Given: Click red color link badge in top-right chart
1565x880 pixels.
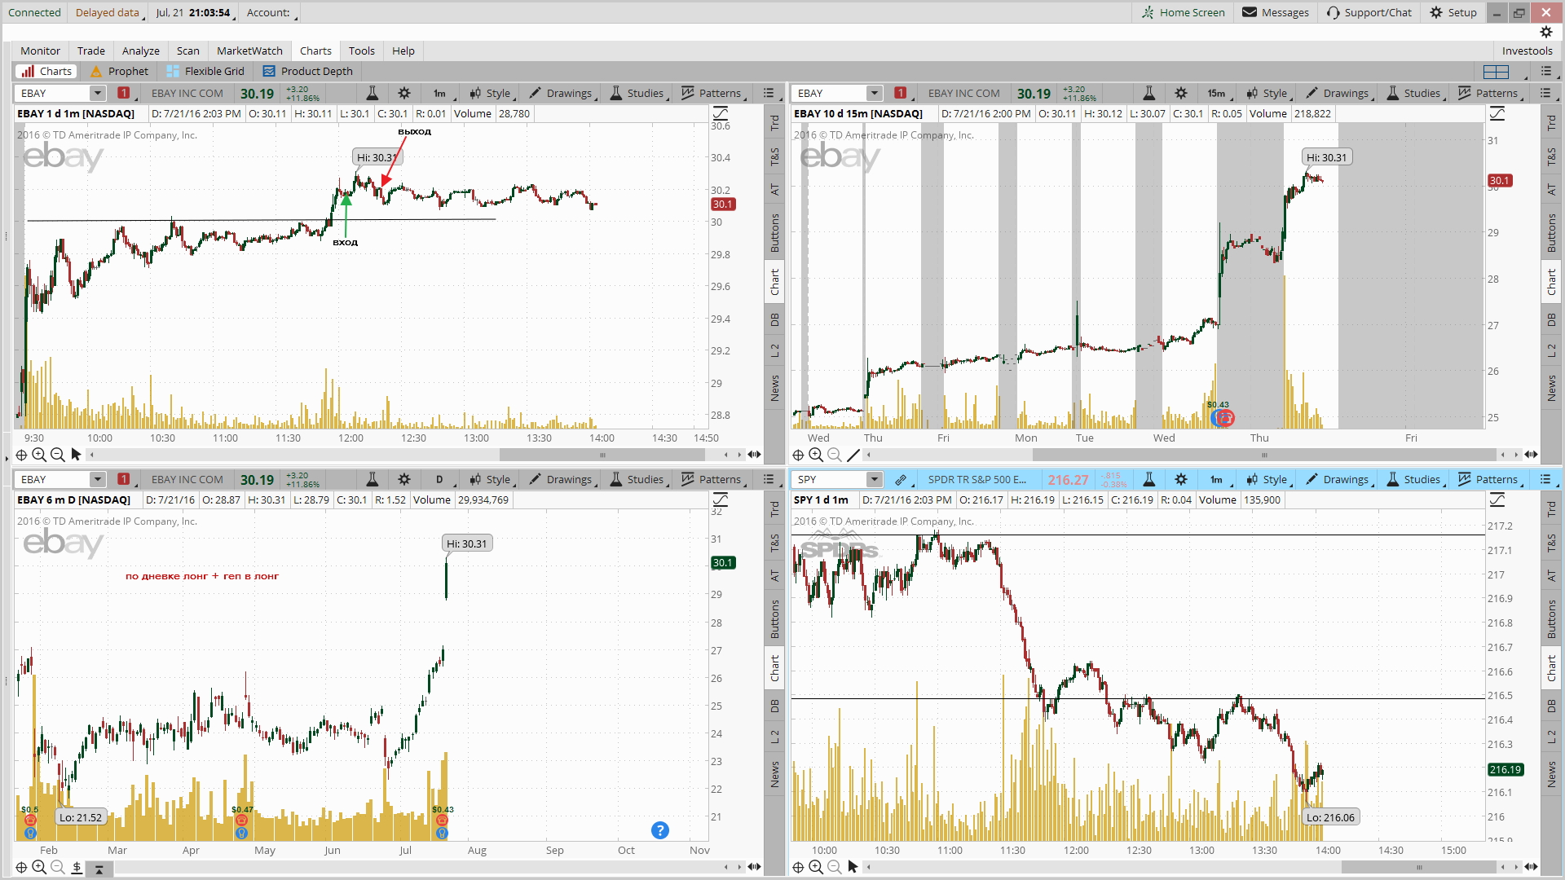Looking at the screenshot, I should point(901,93).
